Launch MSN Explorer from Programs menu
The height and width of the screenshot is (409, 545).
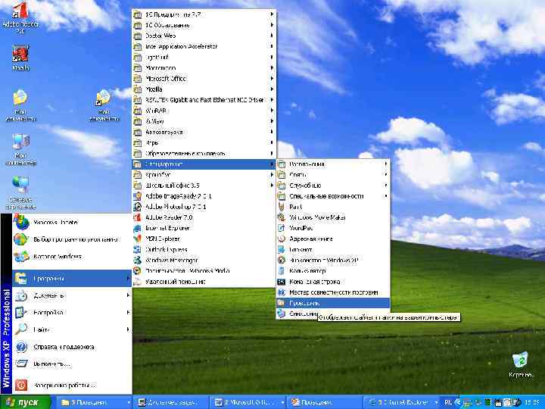[x=204, y=239]
